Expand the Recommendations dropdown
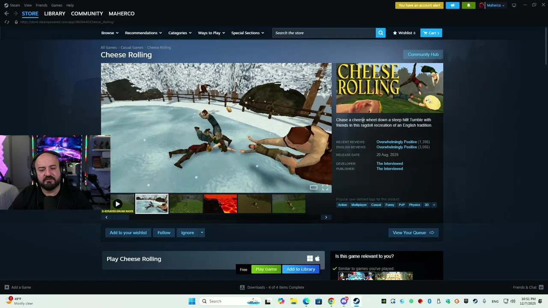The width and height of the screenshot is (548, 308). (143, 33)
